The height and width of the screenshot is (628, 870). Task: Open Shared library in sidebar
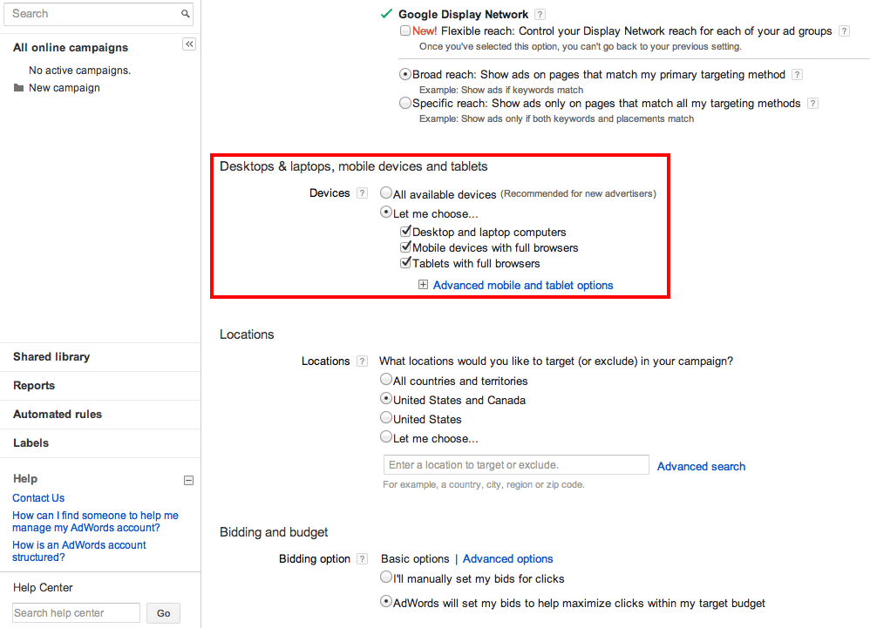click(x=51, y=357)
